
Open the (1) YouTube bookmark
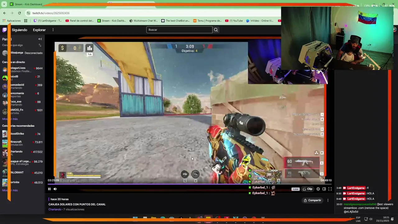coord(234,21)
